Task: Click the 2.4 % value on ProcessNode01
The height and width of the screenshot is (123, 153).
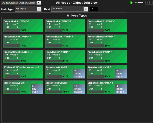Action: (107, 30)
